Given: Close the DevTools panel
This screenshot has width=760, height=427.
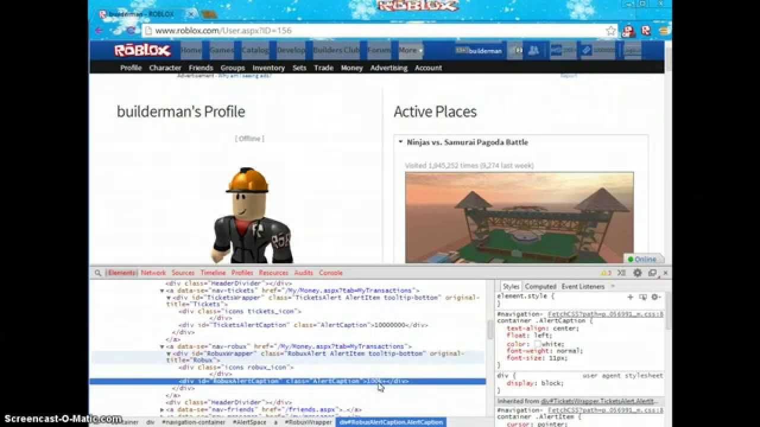Looking at the screenshot, I should pos(665,273).
